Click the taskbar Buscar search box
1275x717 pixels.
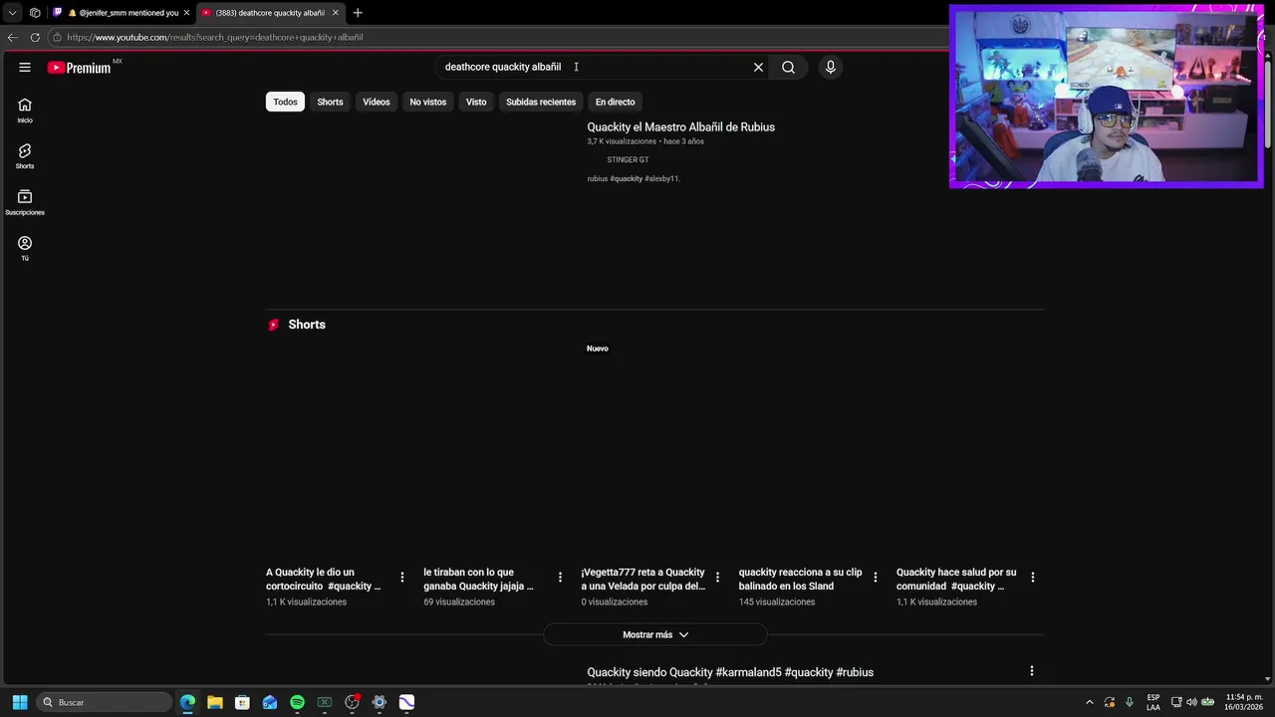(105, 702)
